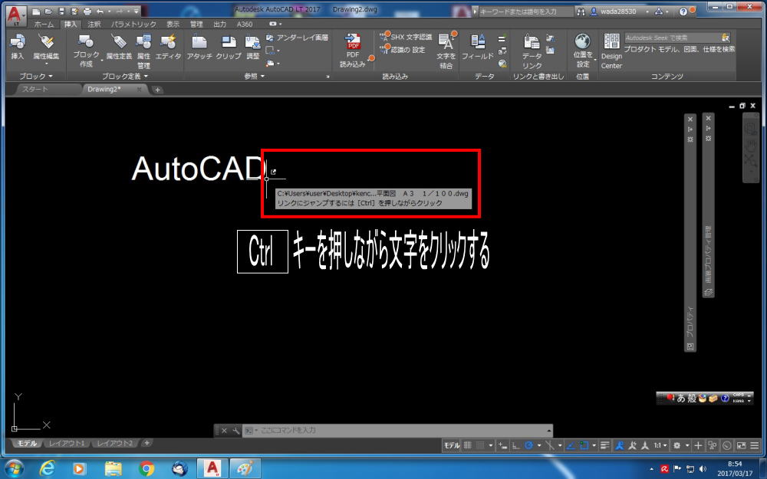767x479 pixels.
Task: Open the 出力 ribbon tab
Action: (219, 24)
